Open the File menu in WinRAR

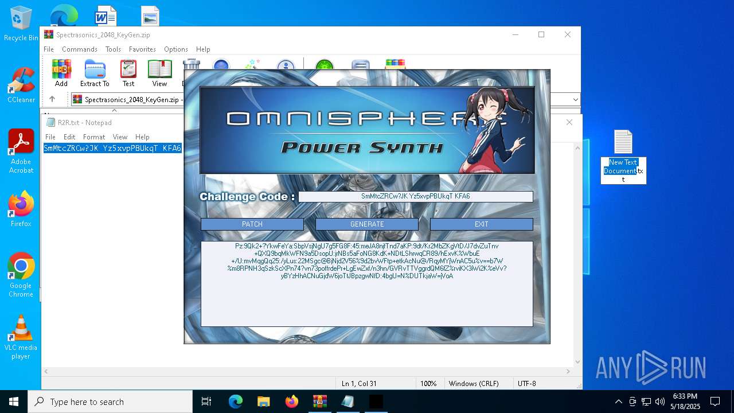49,49
